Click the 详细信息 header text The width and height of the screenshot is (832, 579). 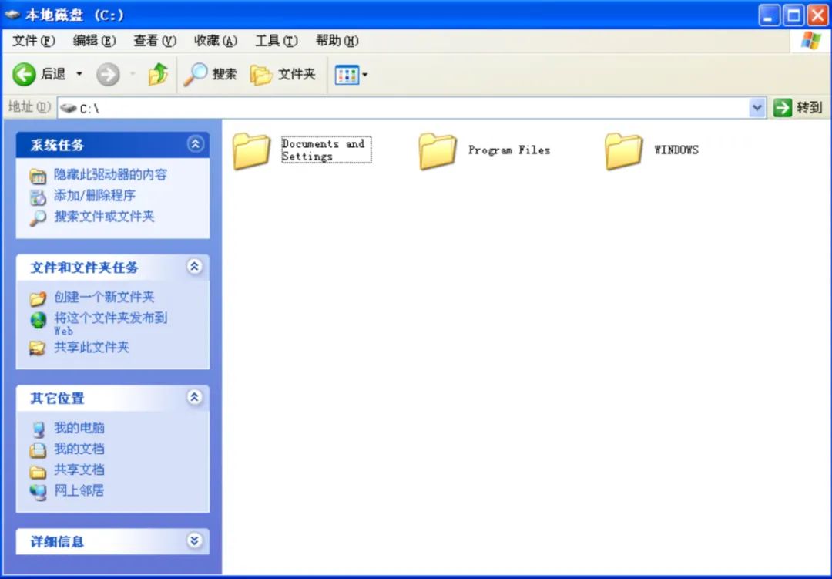[57, 542]
